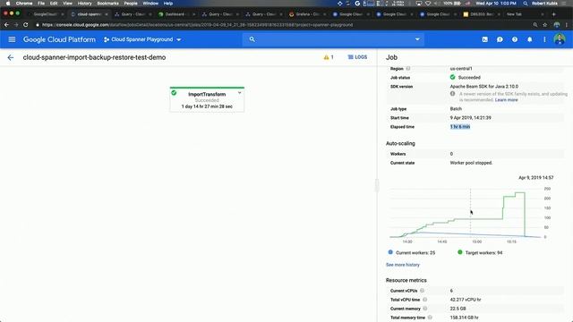This screenshot has height=322, width=573.
Task: Open job LOGS
Action: (x=357, y=57)
